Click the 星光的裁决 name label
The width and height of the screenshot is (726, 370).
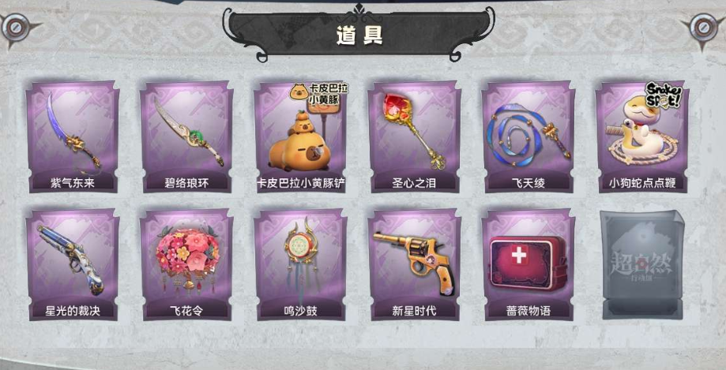coord(73,311)
